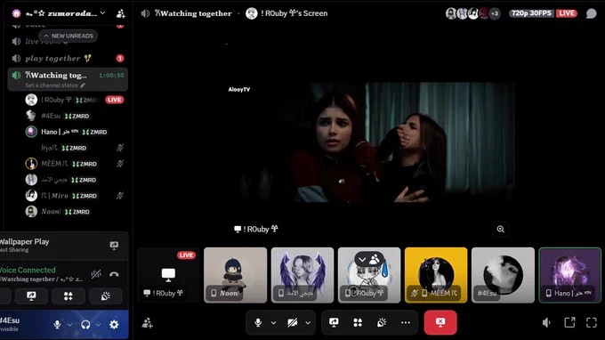Select the MEEM yellow participant tile
Viewport: 605px width, 340px height.
pyautogui.click(x=436, y=275)
